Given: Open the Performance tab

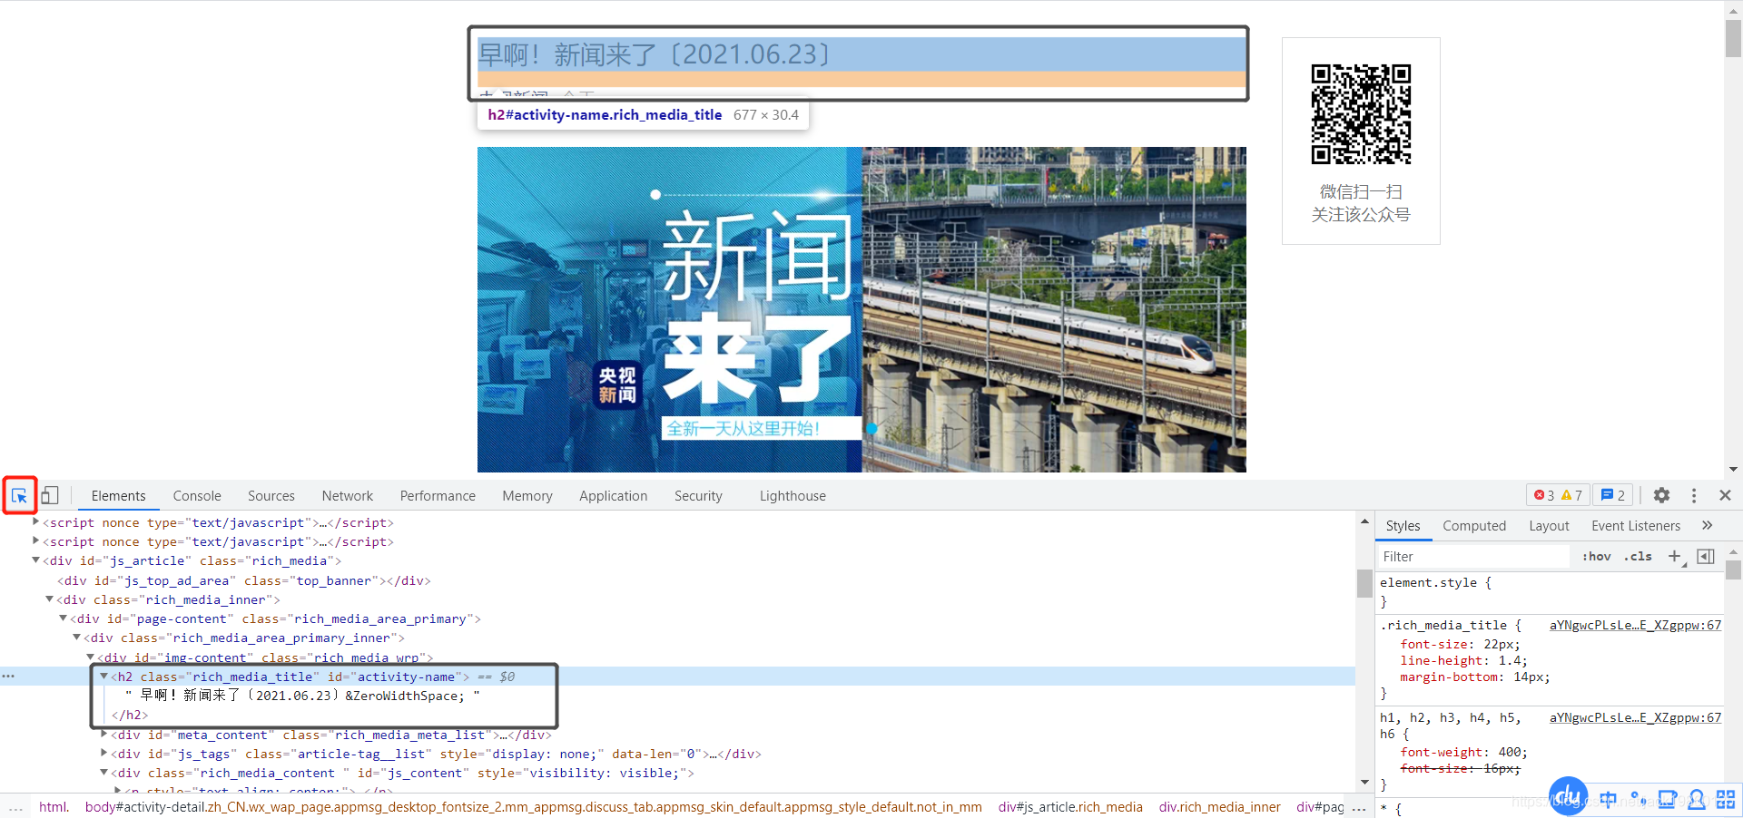Looking at the screenshot, I should (x=438, y=496).
